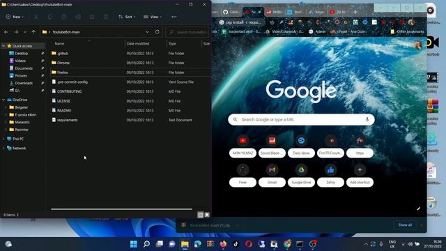Open the Resimler folder under OneDrive
446x251 pixels.
(22, 130)
